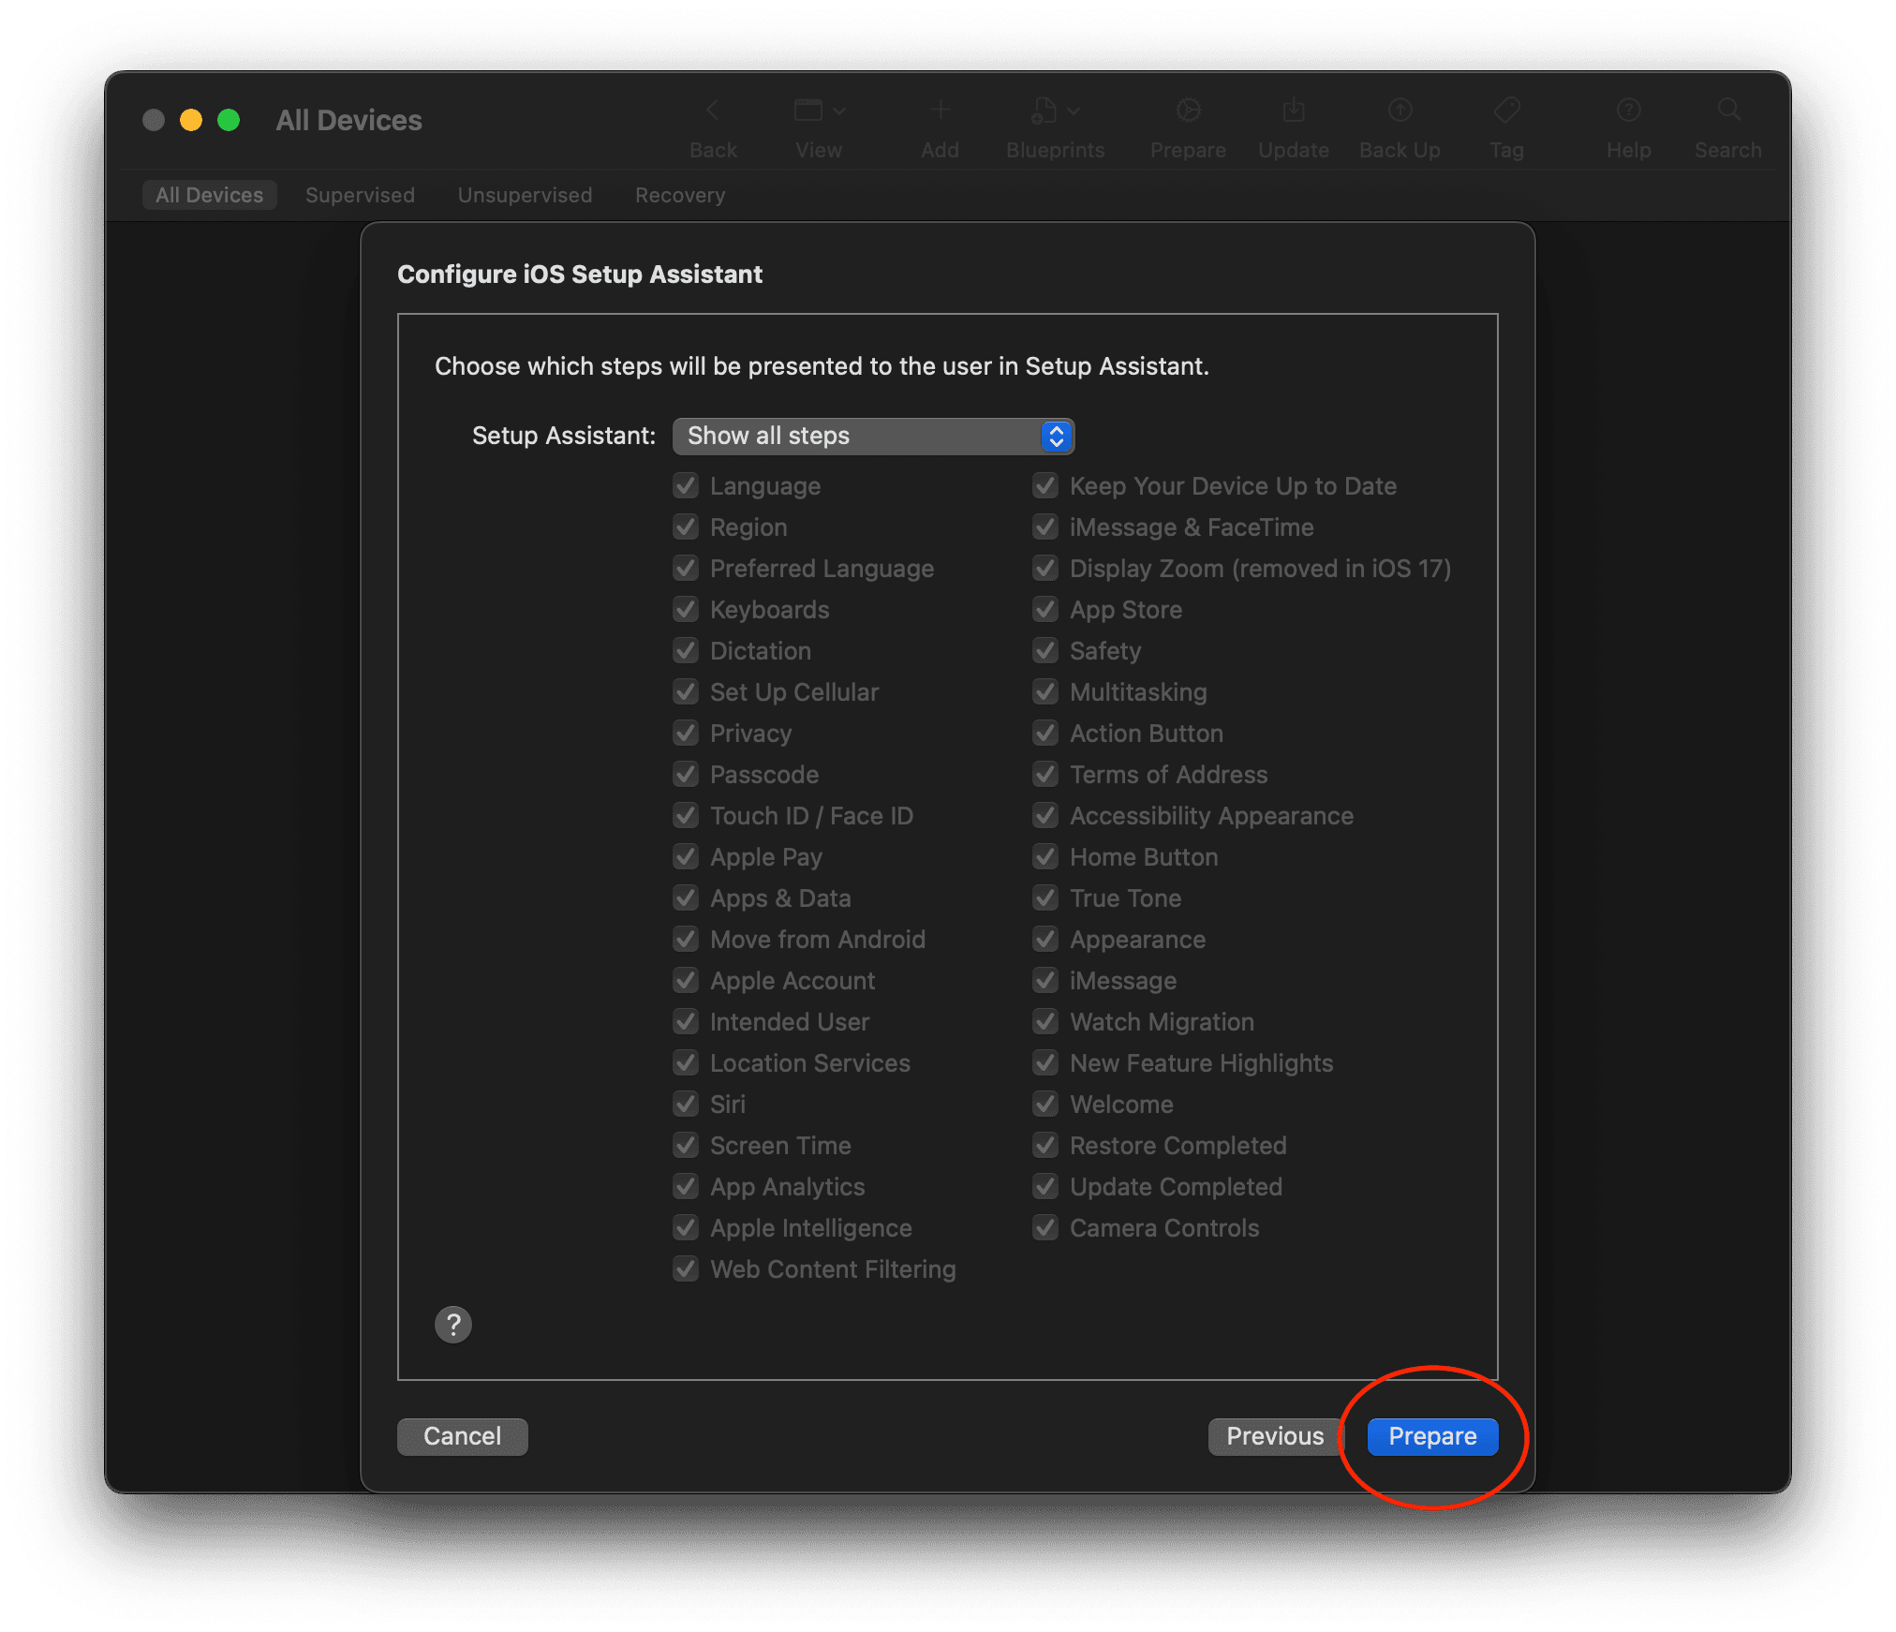Click the Back toolbar icon

[713, 111]
